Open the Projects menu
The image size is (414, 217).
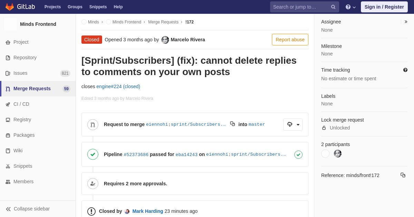[53, 7]
